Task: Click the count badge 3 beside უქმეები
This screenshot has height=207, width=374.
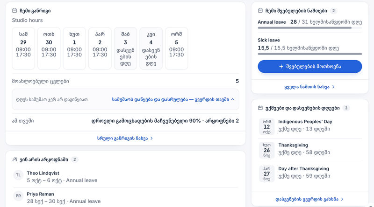Action: [x=346, y=108]
